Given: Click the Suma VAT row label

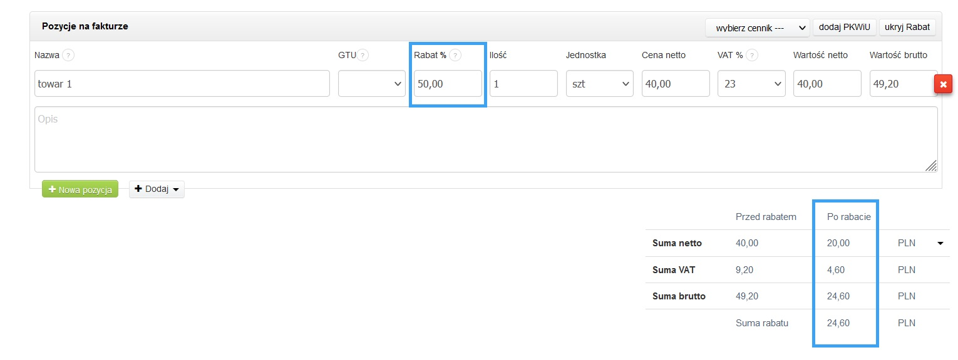Looking at the screenshot, I should (674, 270).
